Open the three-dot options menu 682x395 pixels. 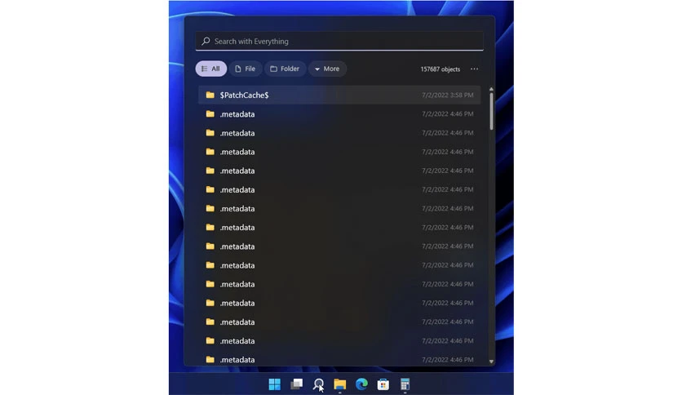[x=474, y=69]
